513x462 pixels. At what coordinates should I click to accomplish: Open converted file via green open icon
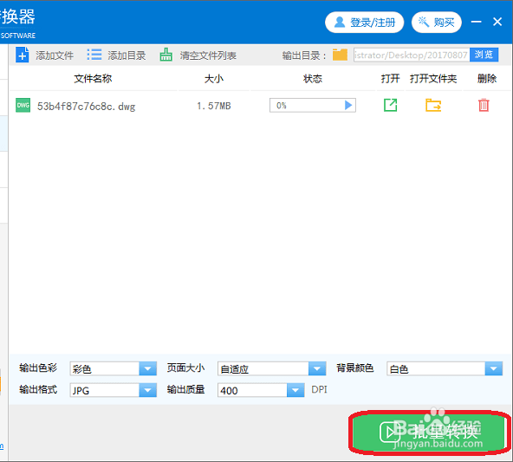click(390, 106)
